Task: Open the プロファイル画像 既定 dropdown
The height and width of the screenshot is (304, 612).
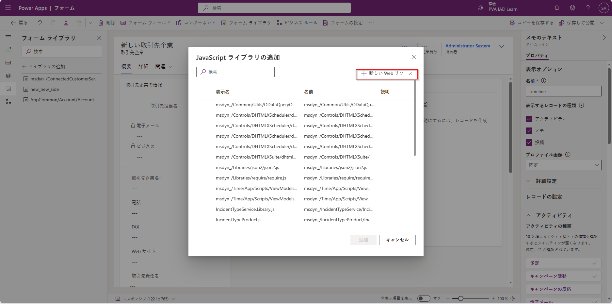Action: point(564,165)
